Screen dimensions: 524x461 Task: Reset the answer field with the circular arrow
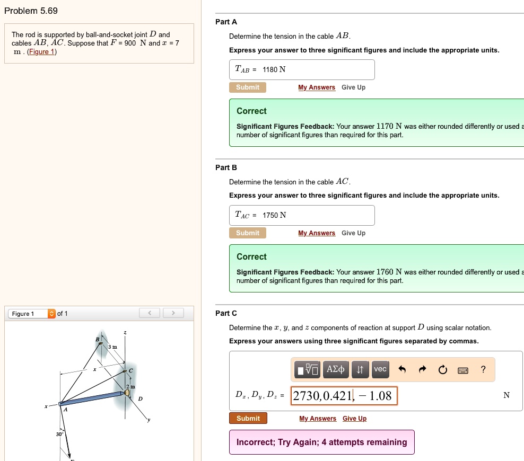[443, 369]
